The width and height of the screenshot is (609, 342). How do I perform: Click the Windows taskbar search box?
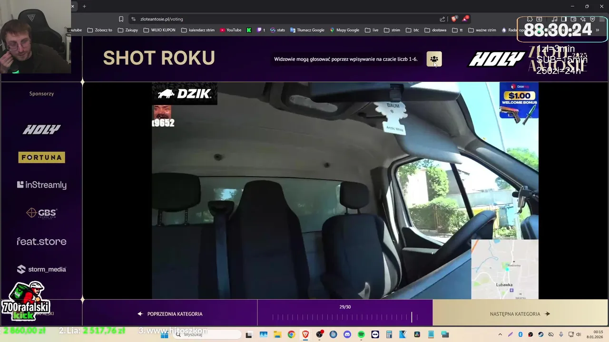(207, 334)
